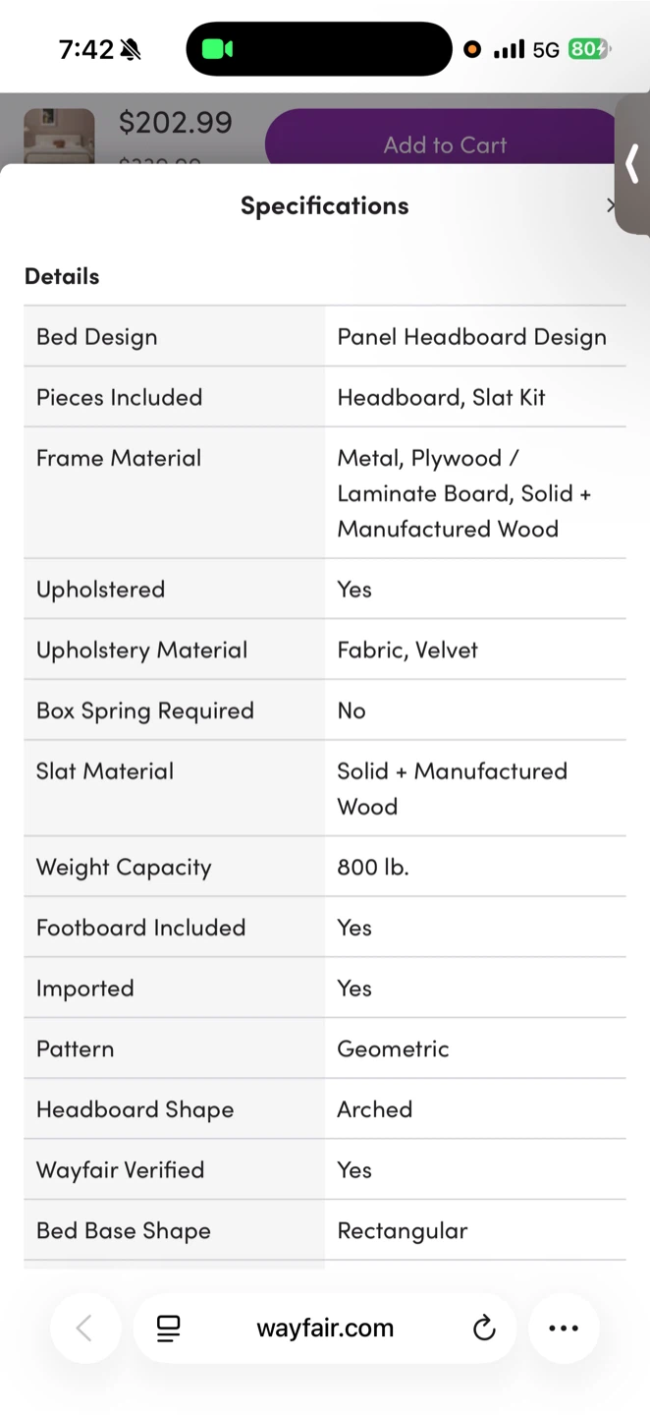Tap the product thumbnail image
The height and width of the screenshot is (1415, 650).
pyautogui.click(x=59, y=136)
